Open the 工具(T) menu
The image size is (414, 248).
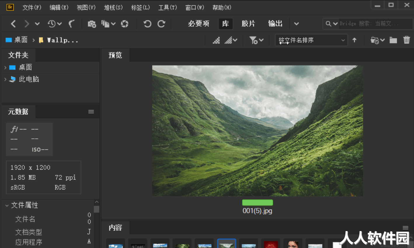[x=168, y=8]
